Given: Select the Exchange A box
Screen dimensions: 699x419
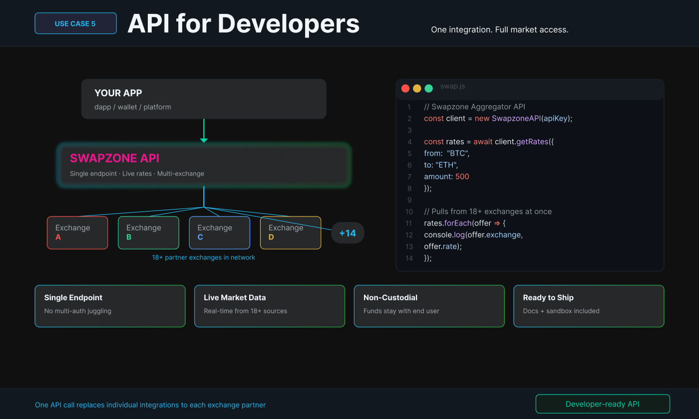Looking at the screenshot, I should pos(77,232).
